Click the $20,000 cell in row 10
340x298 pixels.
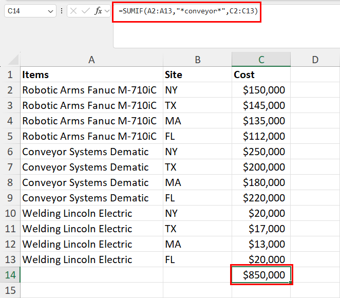pos(261,213)
